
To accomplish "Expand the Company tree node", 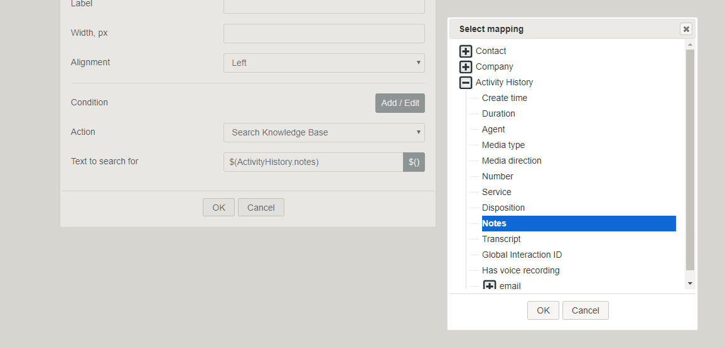I will click(466, 67).
